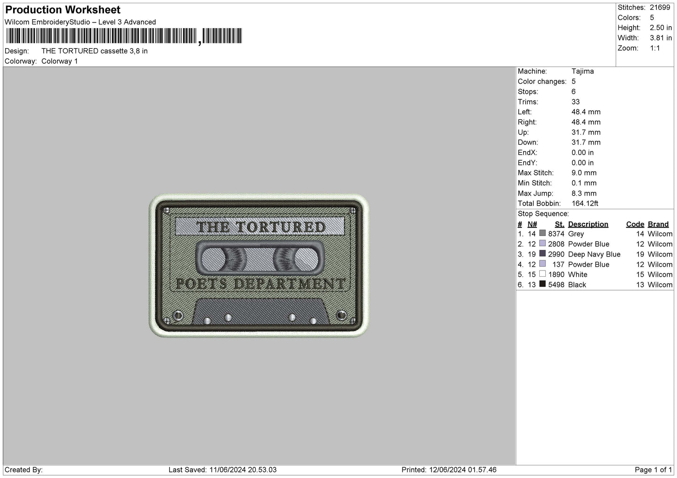Image resolution: width=677 pixels, height=478 pixels.
Task: Click the 'Grey' description in stop 1
Action: click(576, 234)
